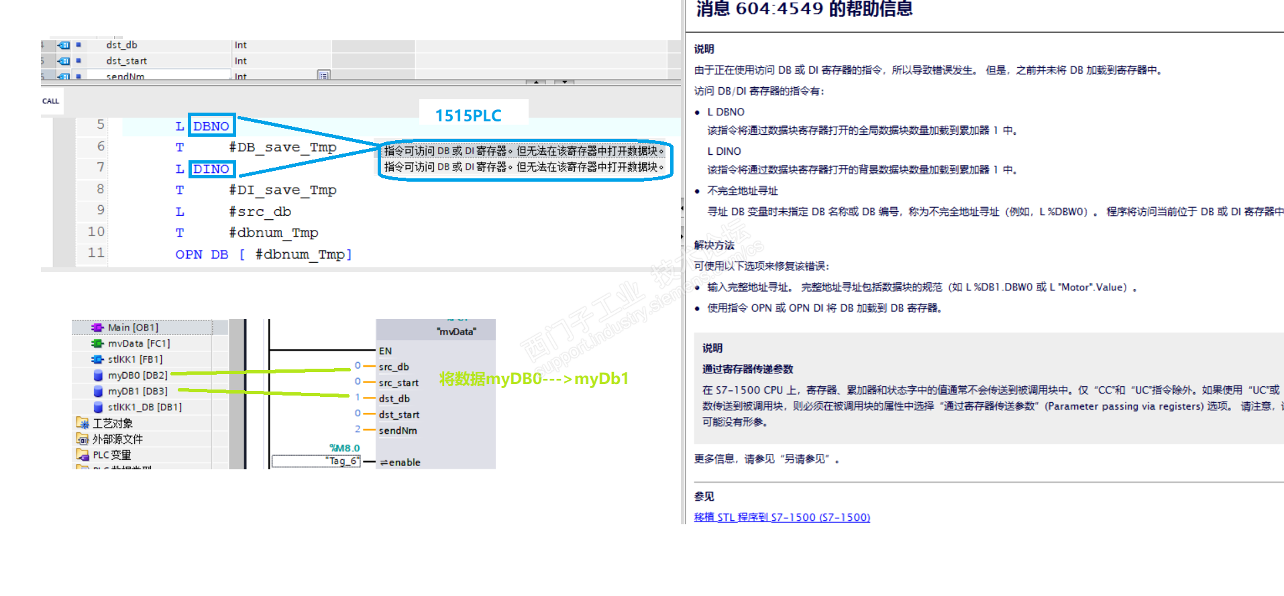
Task: Click the PLC 变量 folder icon
Action: [x=83, y=455]
